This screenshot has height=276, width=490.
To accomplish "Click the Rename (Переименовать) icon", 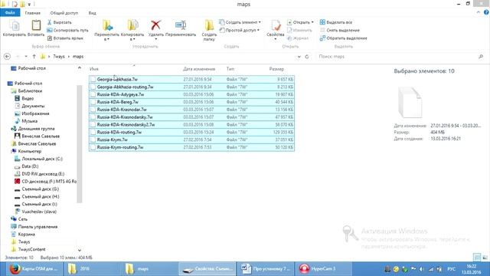I will (181, 25).
